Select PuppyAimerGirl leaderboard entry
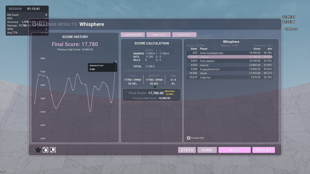Image resolution: width=310 pixels, height=174 pixels. pos(230,69)
